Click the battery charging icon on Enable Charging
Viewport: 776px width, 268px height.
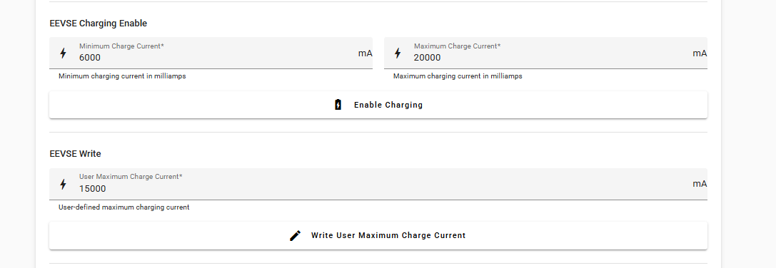pyautogui.click(x=338, y=104)
